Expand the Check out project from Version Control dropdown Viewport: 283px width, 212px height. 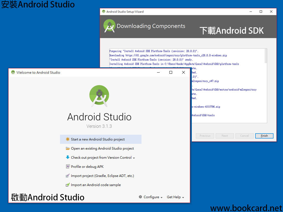(x=134, y=157)
